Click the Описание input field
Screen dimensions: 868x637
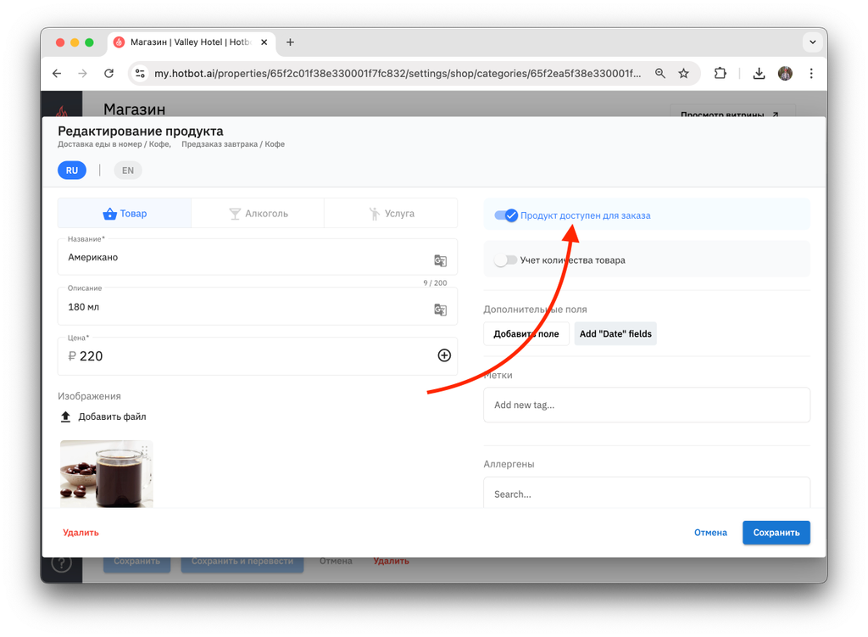click(x=258, y=306)
